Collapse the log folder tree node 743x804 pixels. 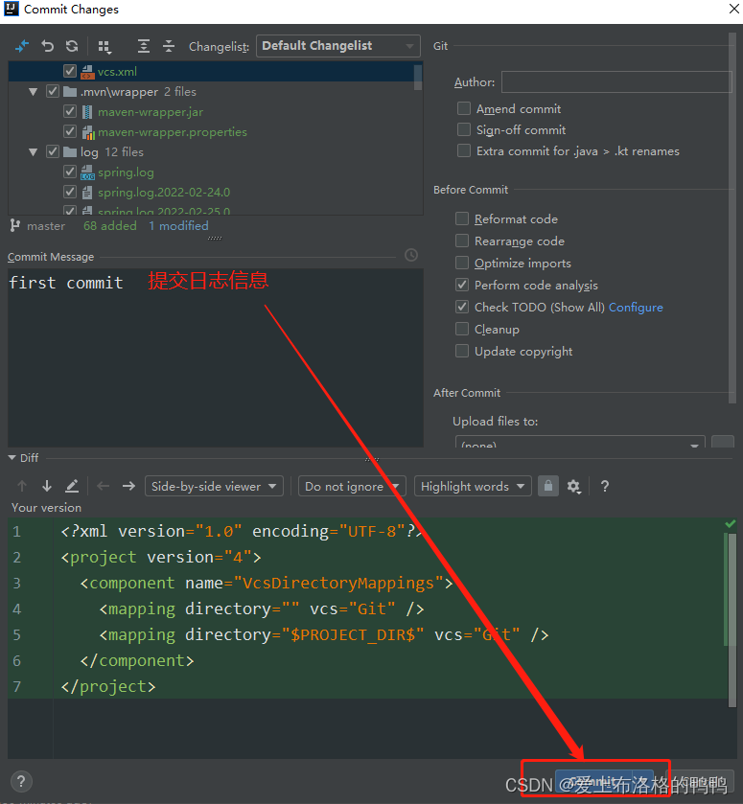point(34,152)
